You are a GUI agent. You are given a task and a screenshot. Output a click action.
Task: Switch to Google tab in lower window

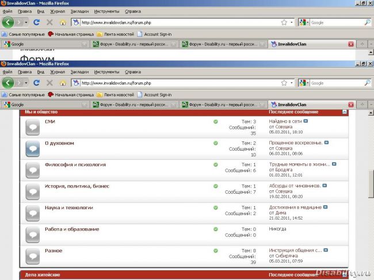point(17,105)
